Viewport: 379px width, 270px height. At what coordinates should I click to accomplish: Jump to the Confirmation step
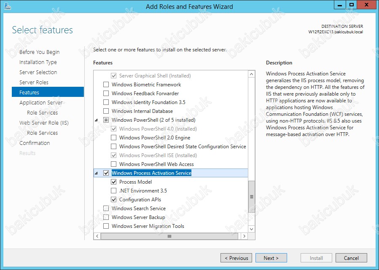(x=35, y=143)
